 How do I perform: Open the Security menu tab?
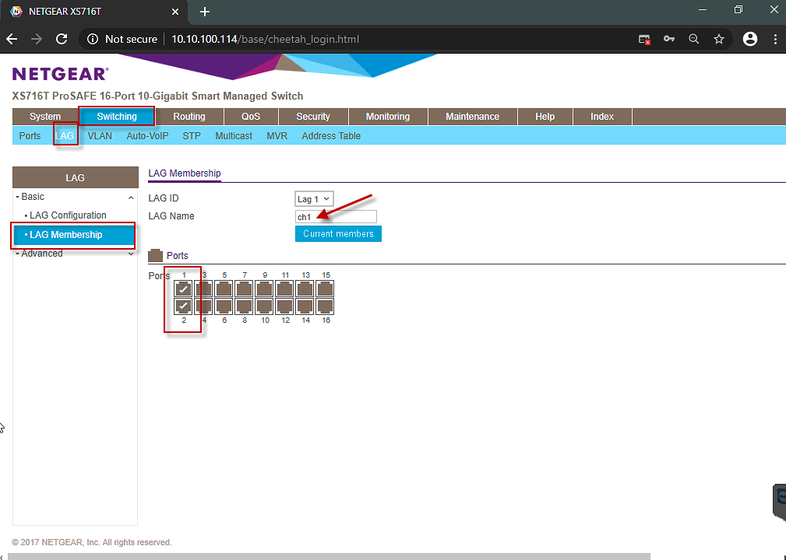[313, 117]
